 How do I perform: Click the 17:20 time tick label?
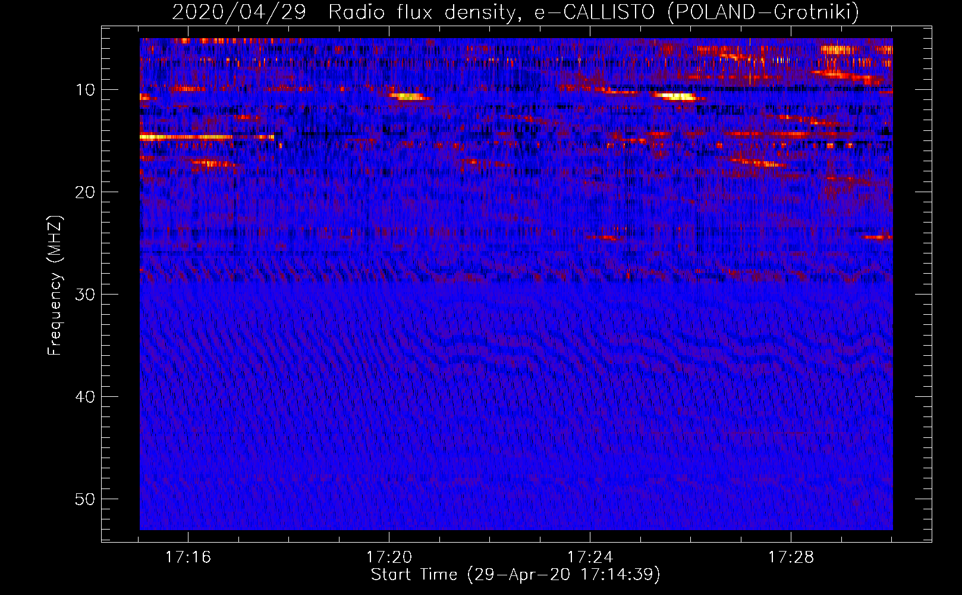(389, 558)
